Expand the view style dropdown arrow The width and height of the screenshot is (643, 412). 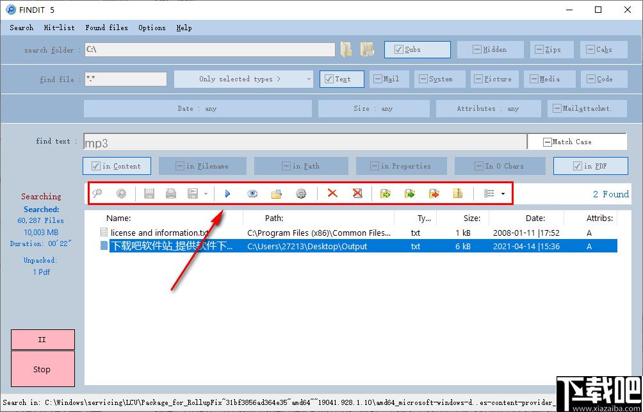coord(503,194)
